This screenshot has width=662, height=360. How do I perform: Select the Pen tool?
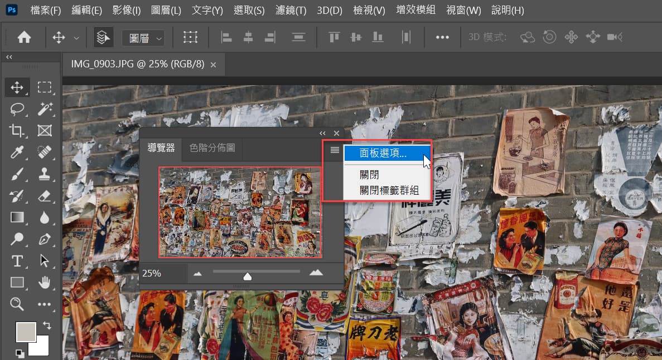coord(44,239)
